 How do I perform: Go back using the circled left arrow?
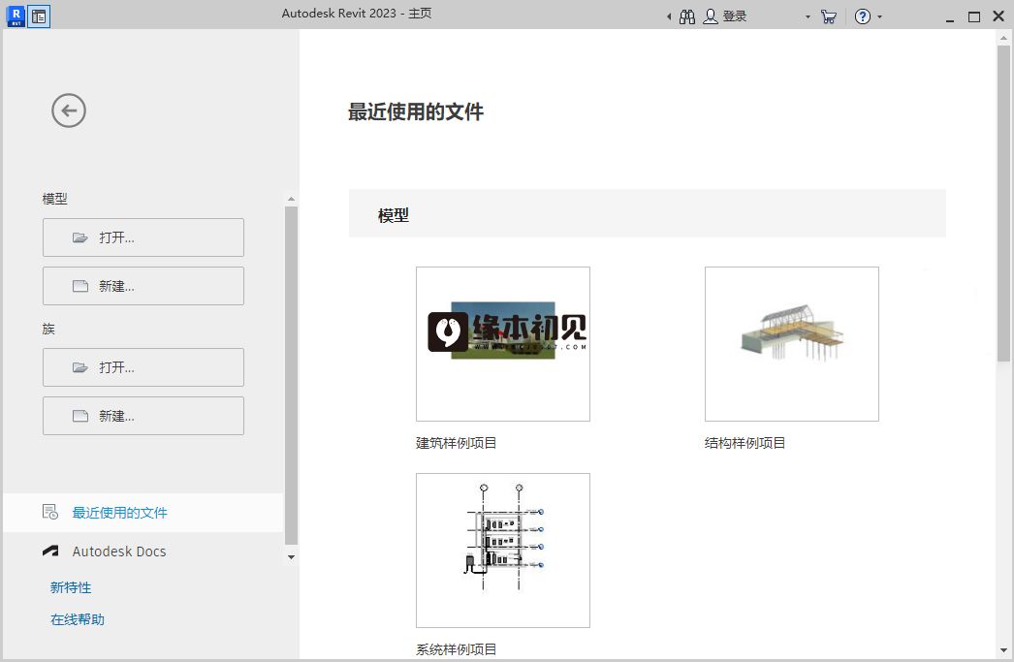[69, 110]
